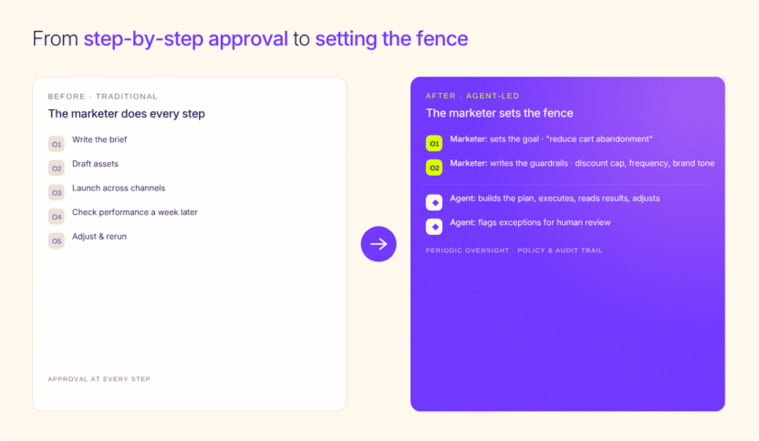Select 'Agent: flags exceptions for human review' line

tap(531, 222)
